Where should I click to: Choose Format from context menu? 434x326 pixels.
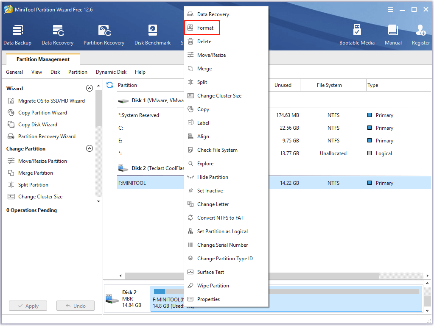226,28
